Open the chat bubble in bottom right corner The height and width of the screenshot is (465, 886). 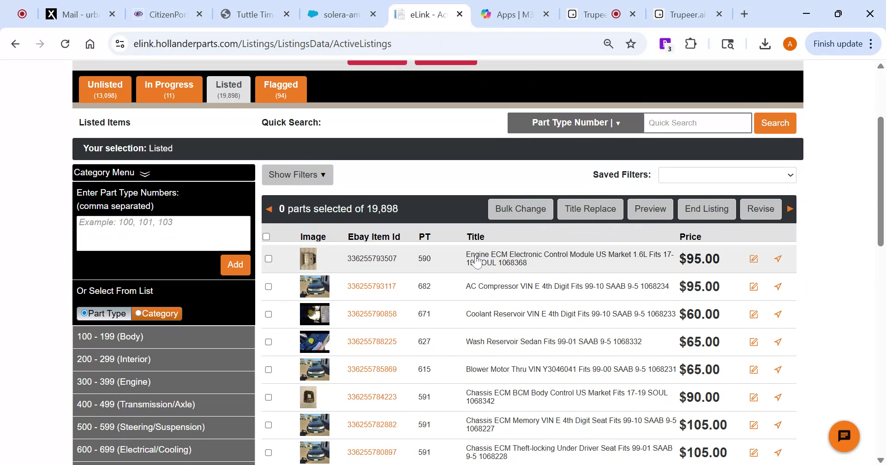pyautogui.click(x=844, y=436)
